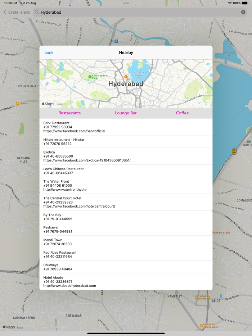Select the Coffee category

pyautogui.click(x=182, y=113)
